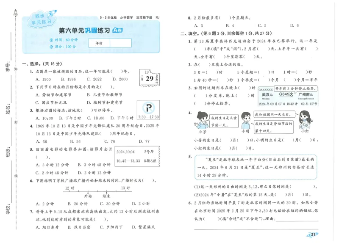Select option A. 3小时12分钟

(52, 165)
